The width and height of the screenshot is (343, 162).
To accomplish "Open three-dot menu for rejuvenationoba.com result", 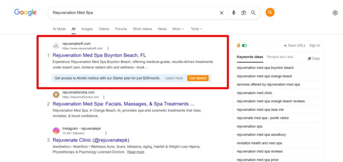I will (104, 97).
